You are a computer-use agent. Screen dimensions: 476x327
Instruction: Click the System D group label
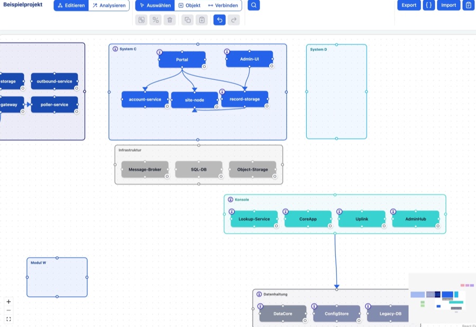(318, 50)
